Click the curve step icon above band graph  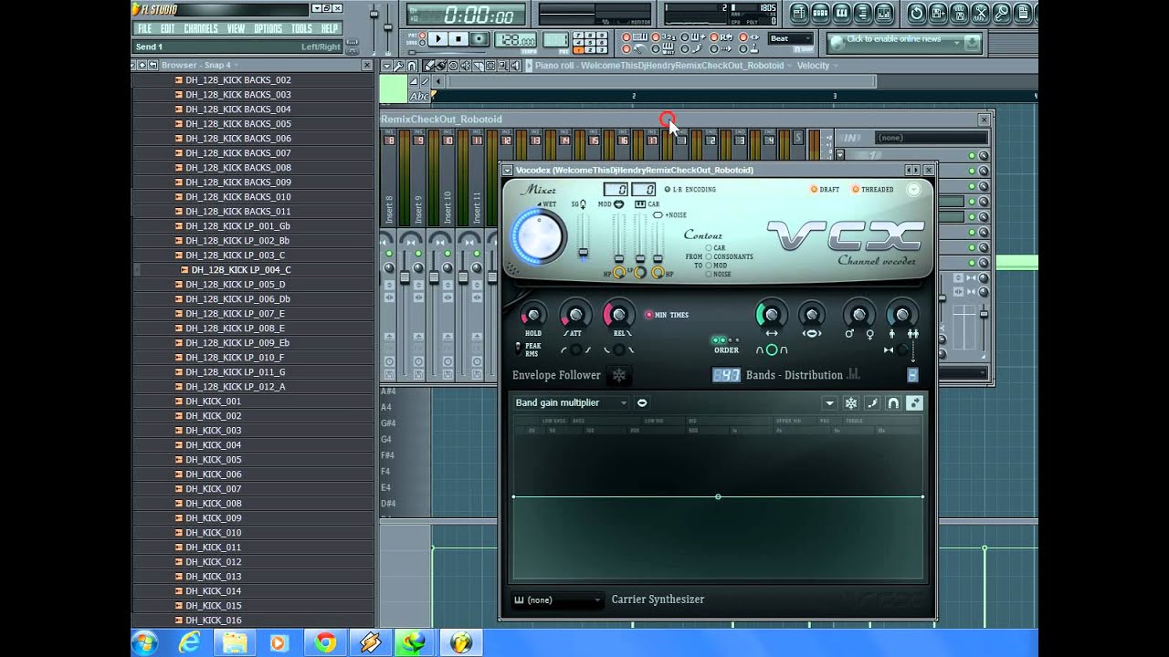click(x=872, y=403)
